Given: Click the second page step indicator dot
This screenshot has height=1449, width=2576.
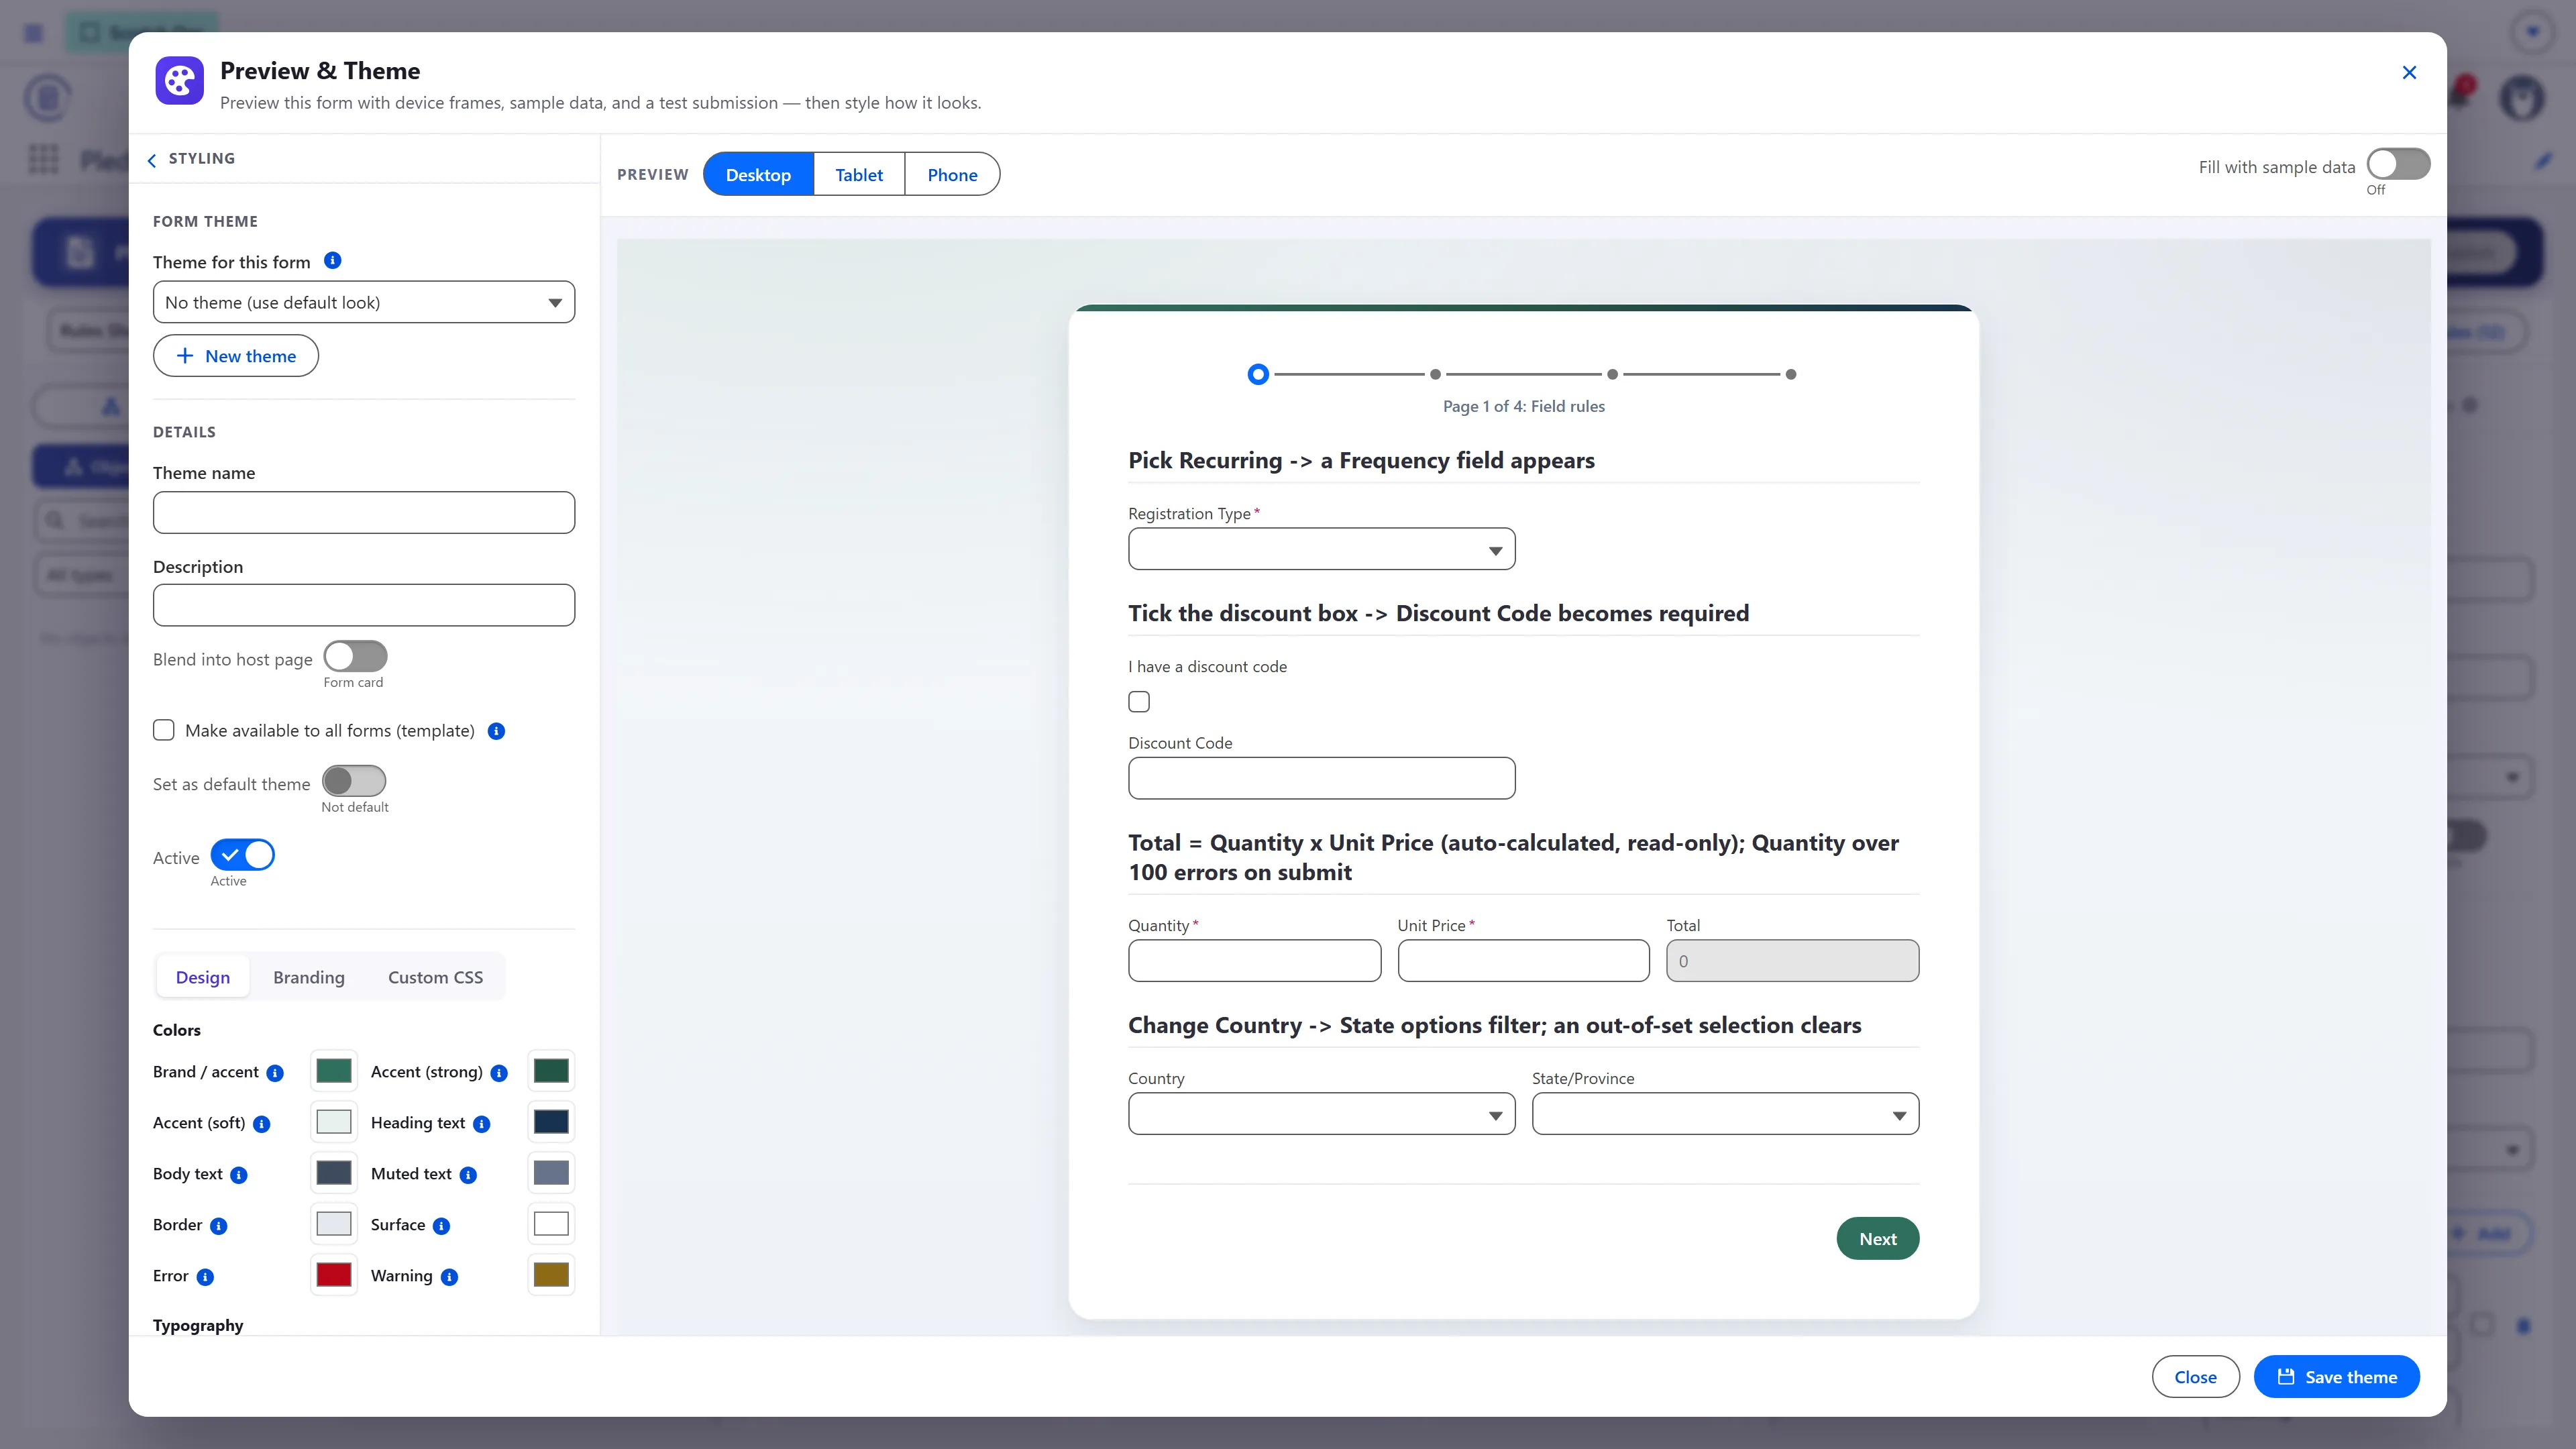Looking at the screenshot, I should click(1435, 374).
